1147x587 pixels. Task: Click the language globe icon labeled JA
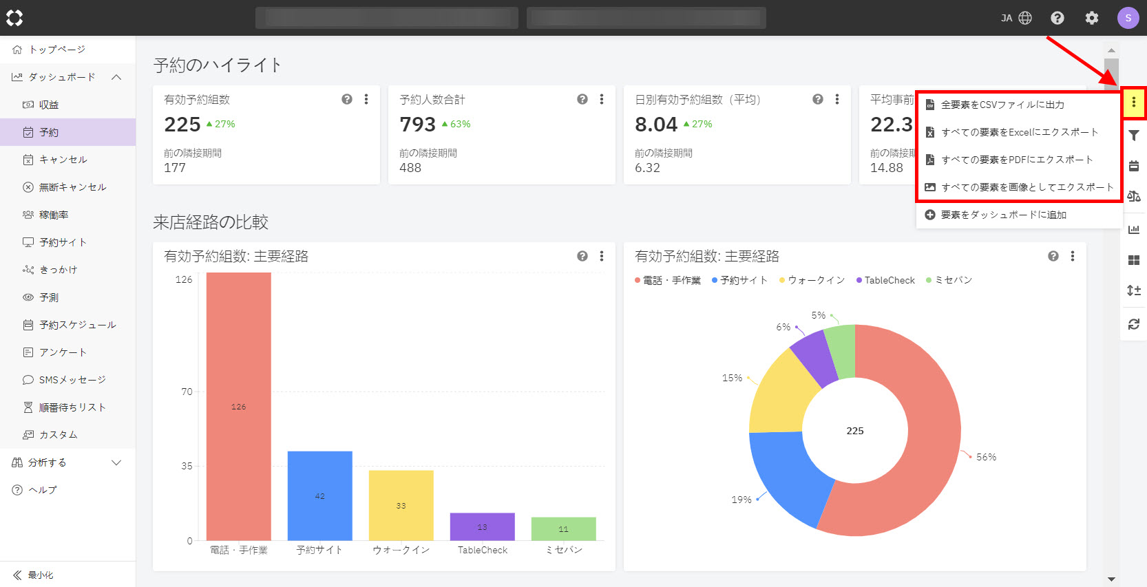1016,18
